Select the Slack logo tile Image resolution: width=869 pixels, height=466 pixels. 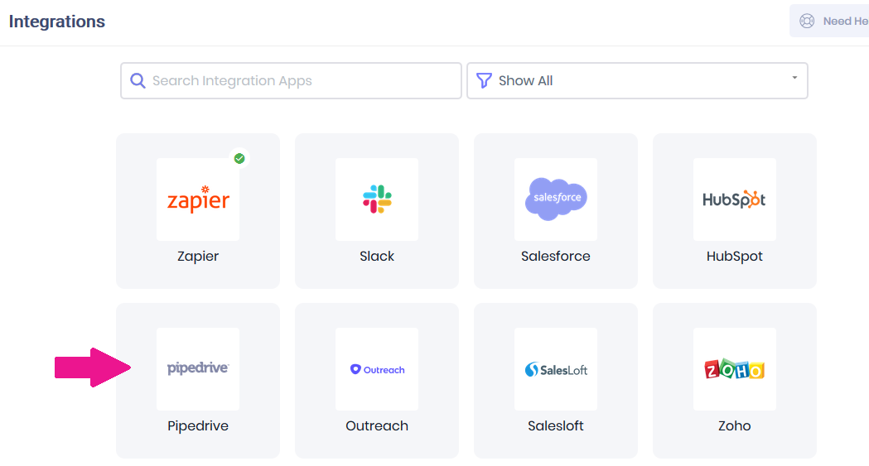click(x=377, y=199)
